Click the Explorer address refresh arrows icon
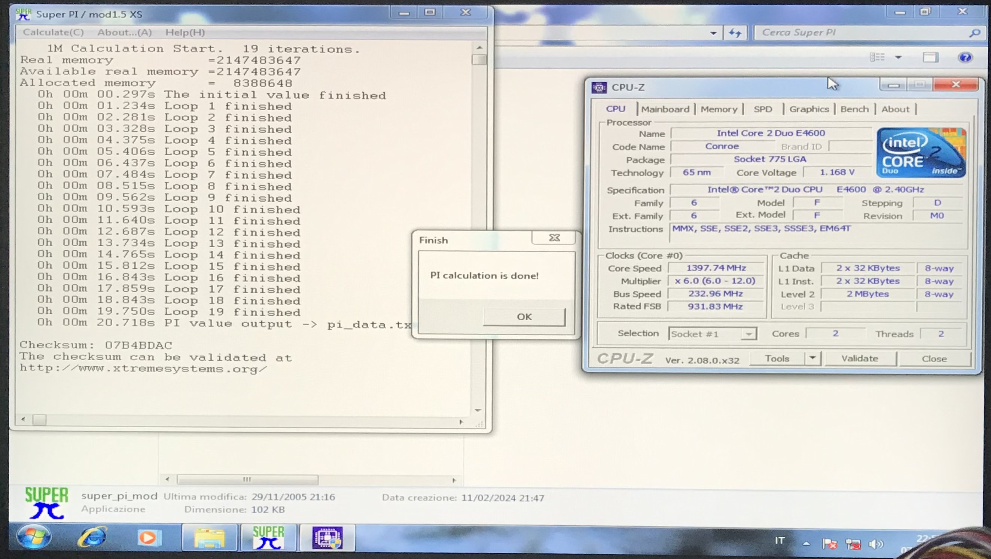Viewport: 991px width, 559px height. click(x=735, y=33)
